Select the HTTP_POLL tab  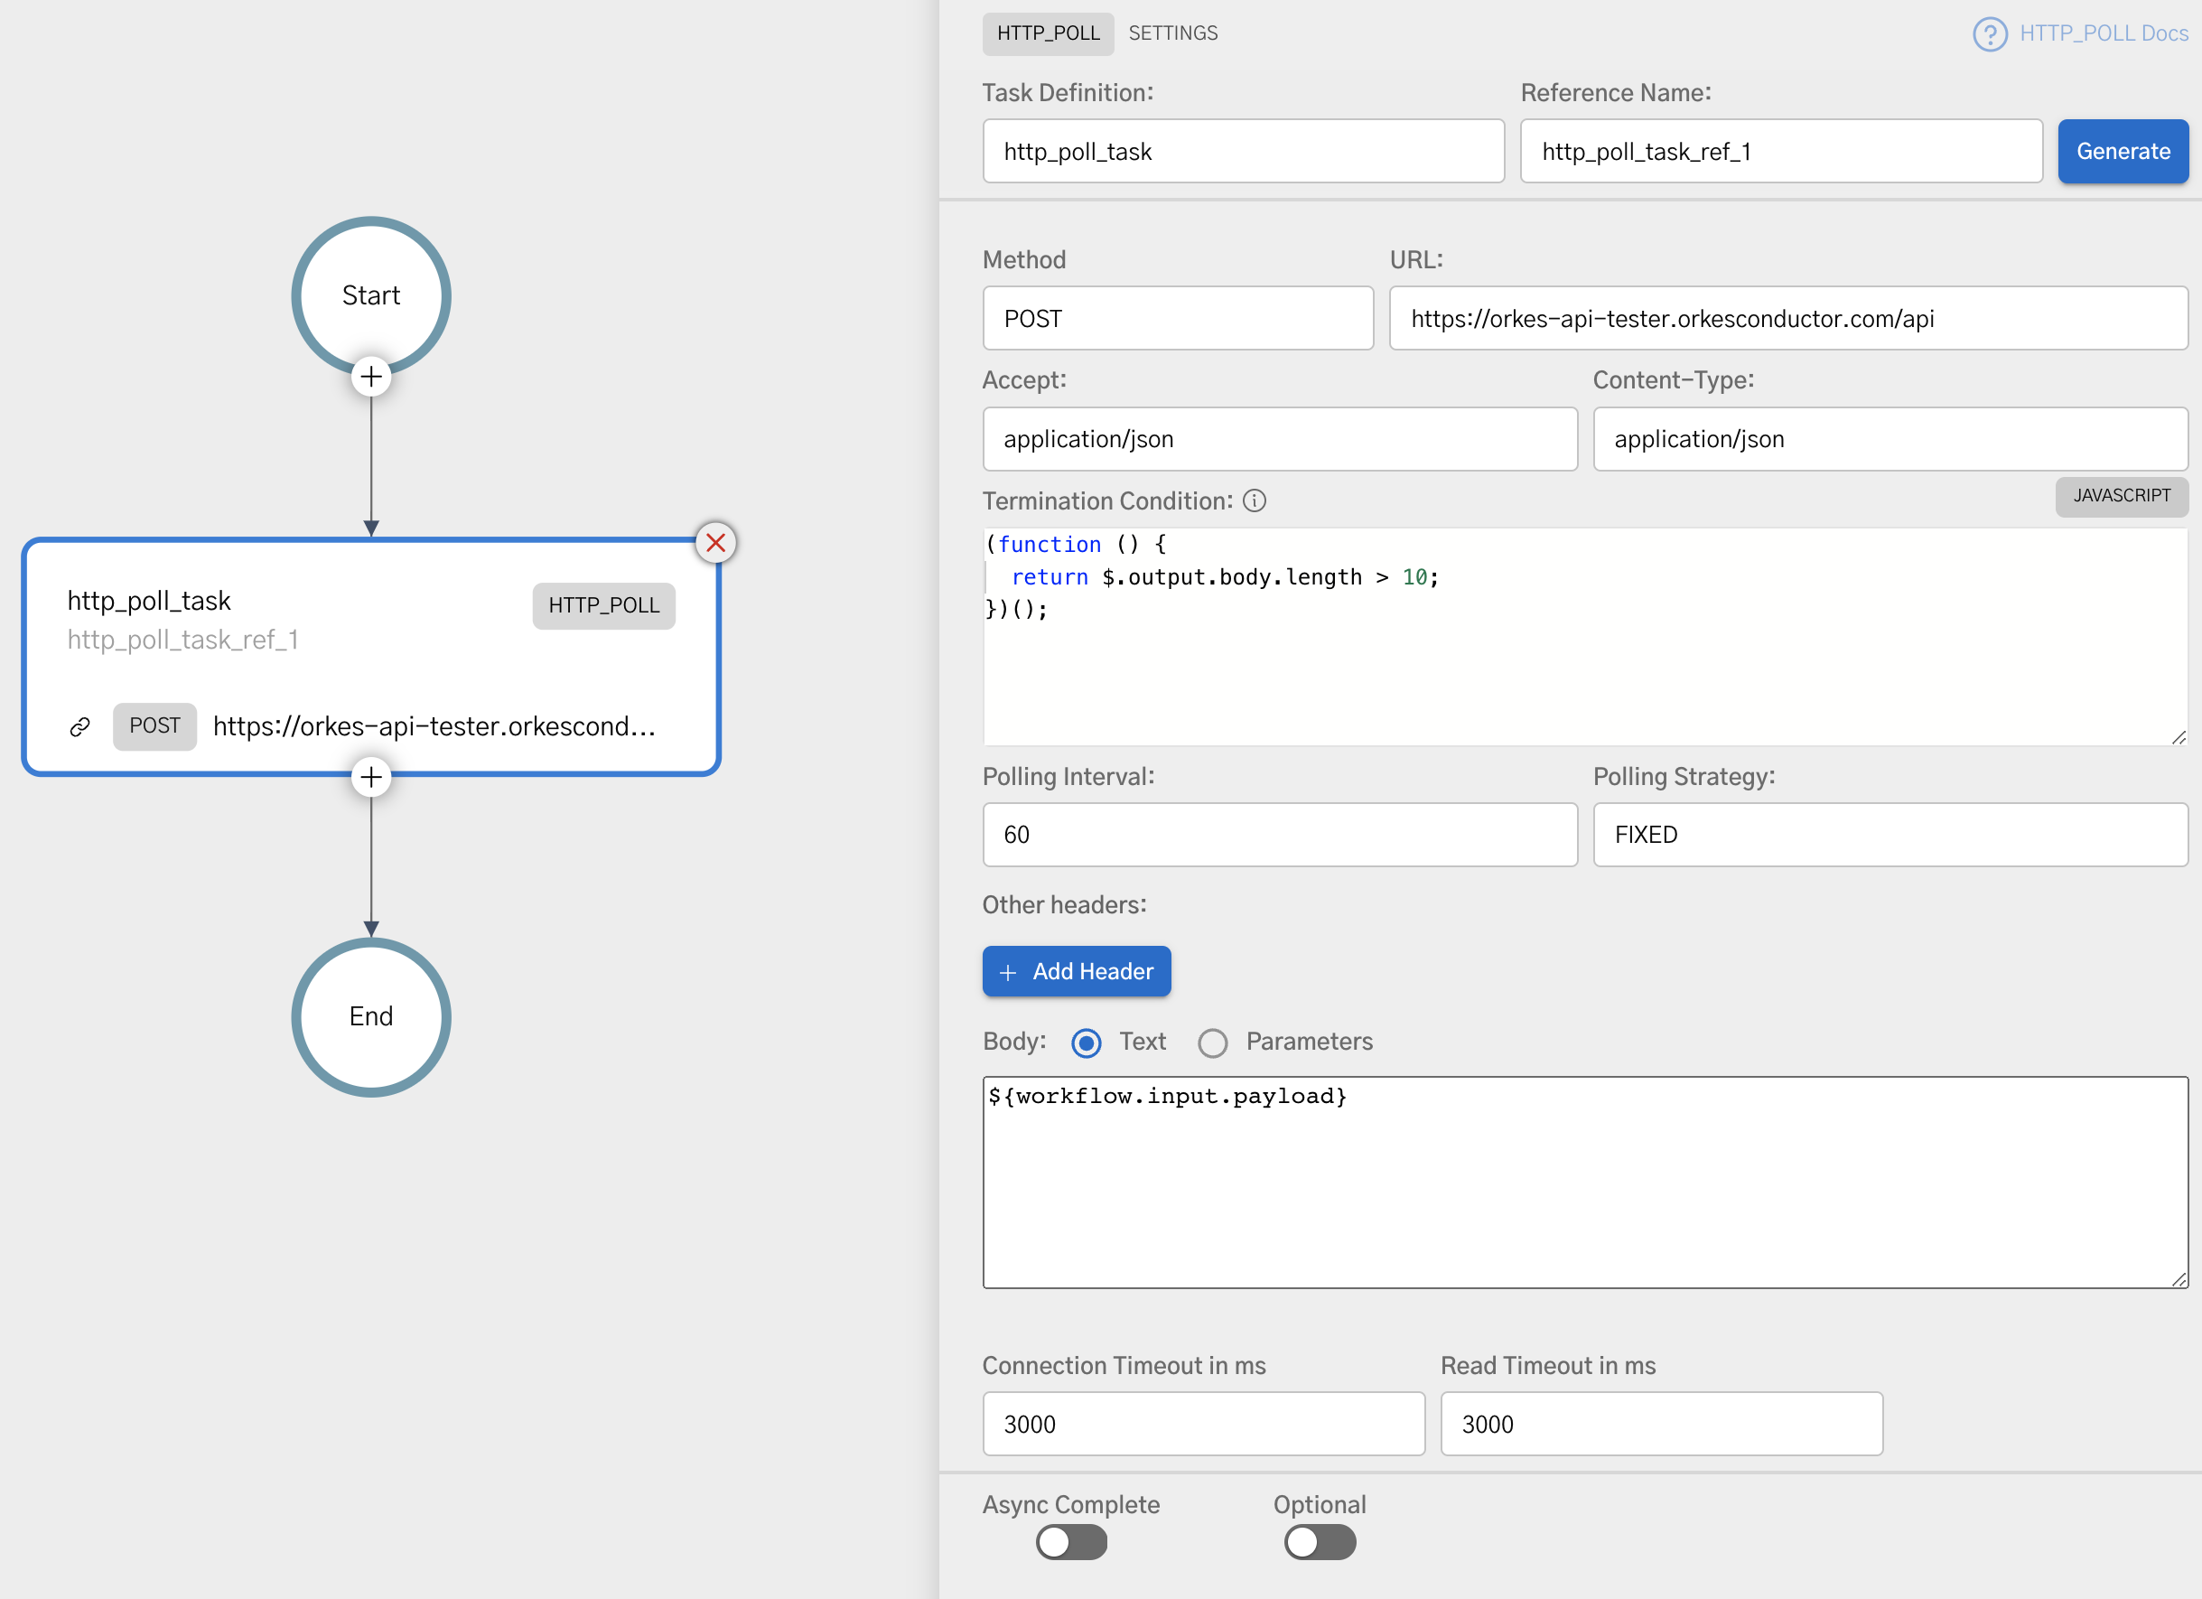tap(1048, 32)
